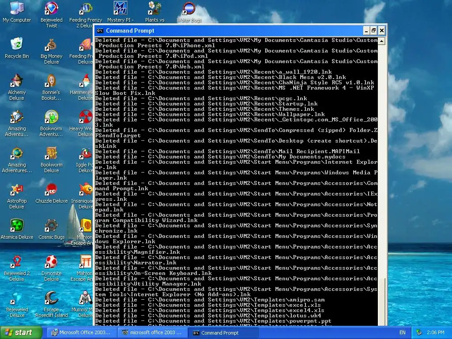Open the Recycle Bin icon

point(17,48)
